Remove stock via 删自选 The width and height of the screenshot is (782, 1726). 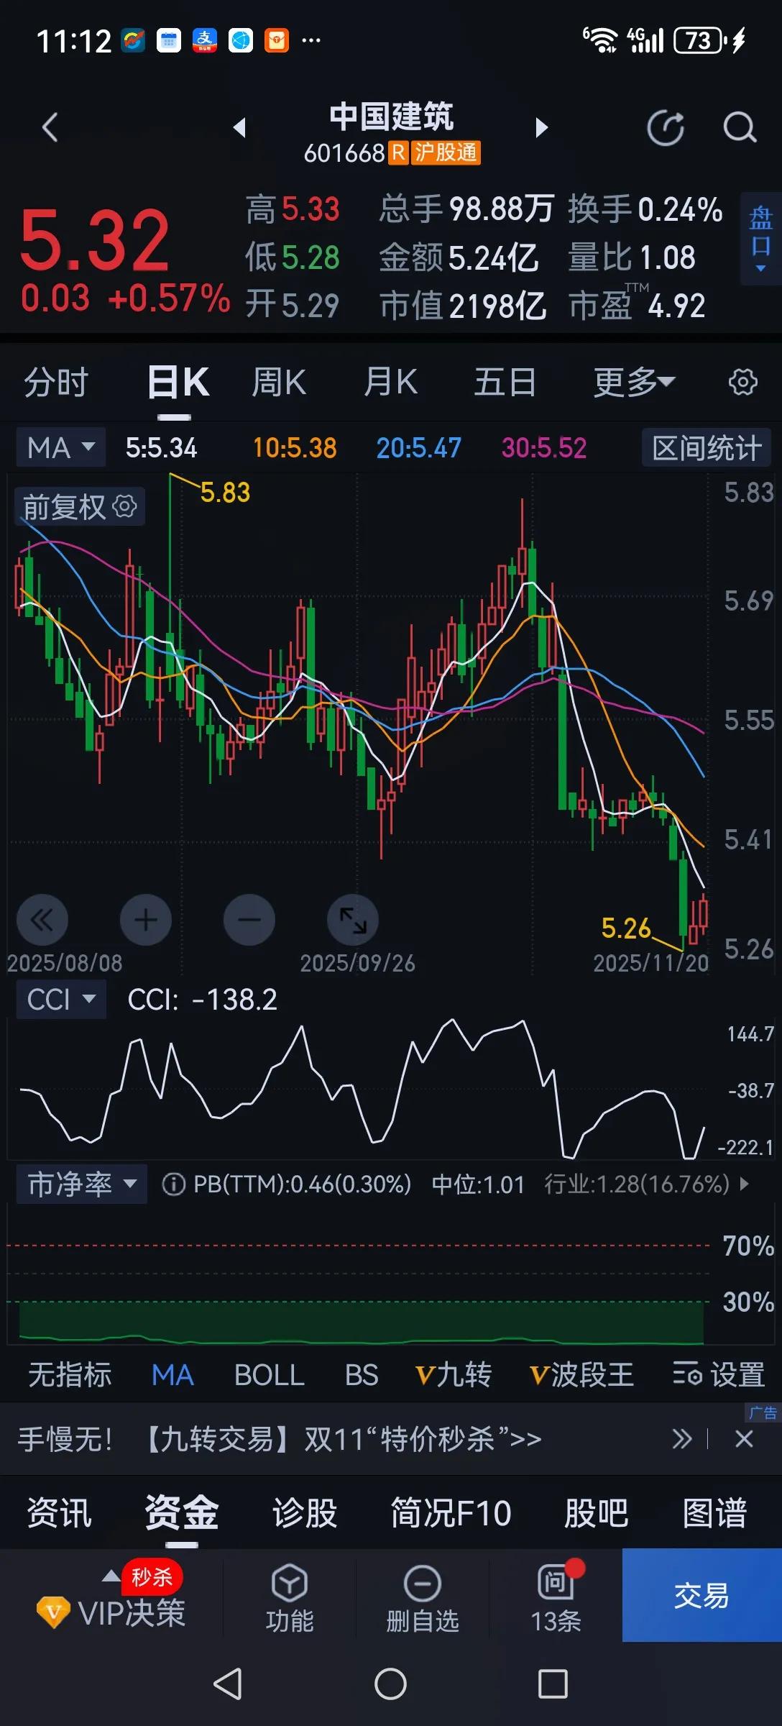pos(423,1598)
